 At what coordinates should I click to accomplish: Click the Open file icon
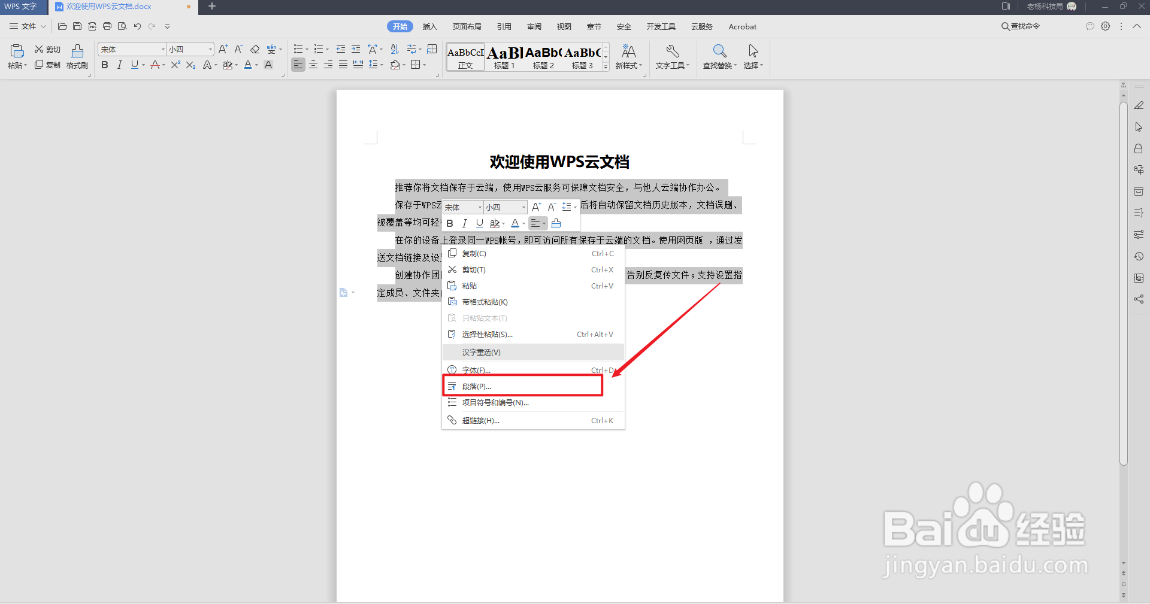click(62, 26)
